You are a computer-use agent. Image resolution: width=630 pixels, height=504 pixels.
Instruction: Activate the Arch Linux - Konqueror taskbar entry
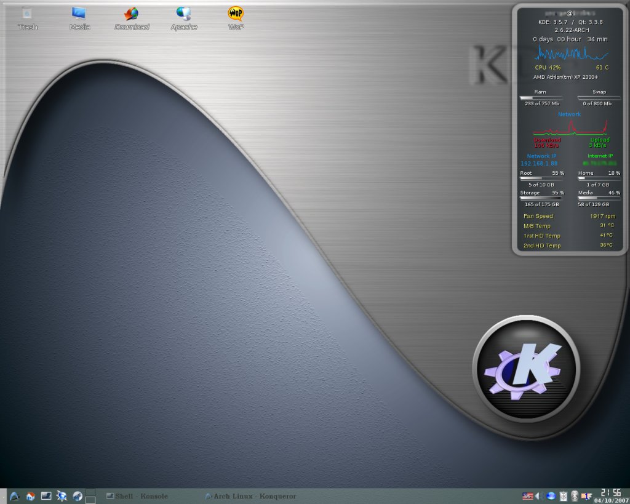[251, 497]
